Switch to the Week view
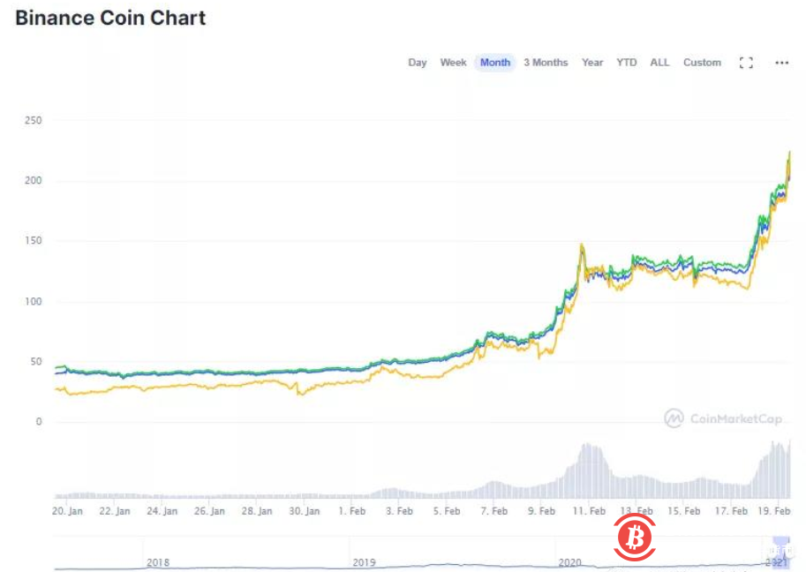806x572 pixels. pyautogui.click(x=453, y=63)
